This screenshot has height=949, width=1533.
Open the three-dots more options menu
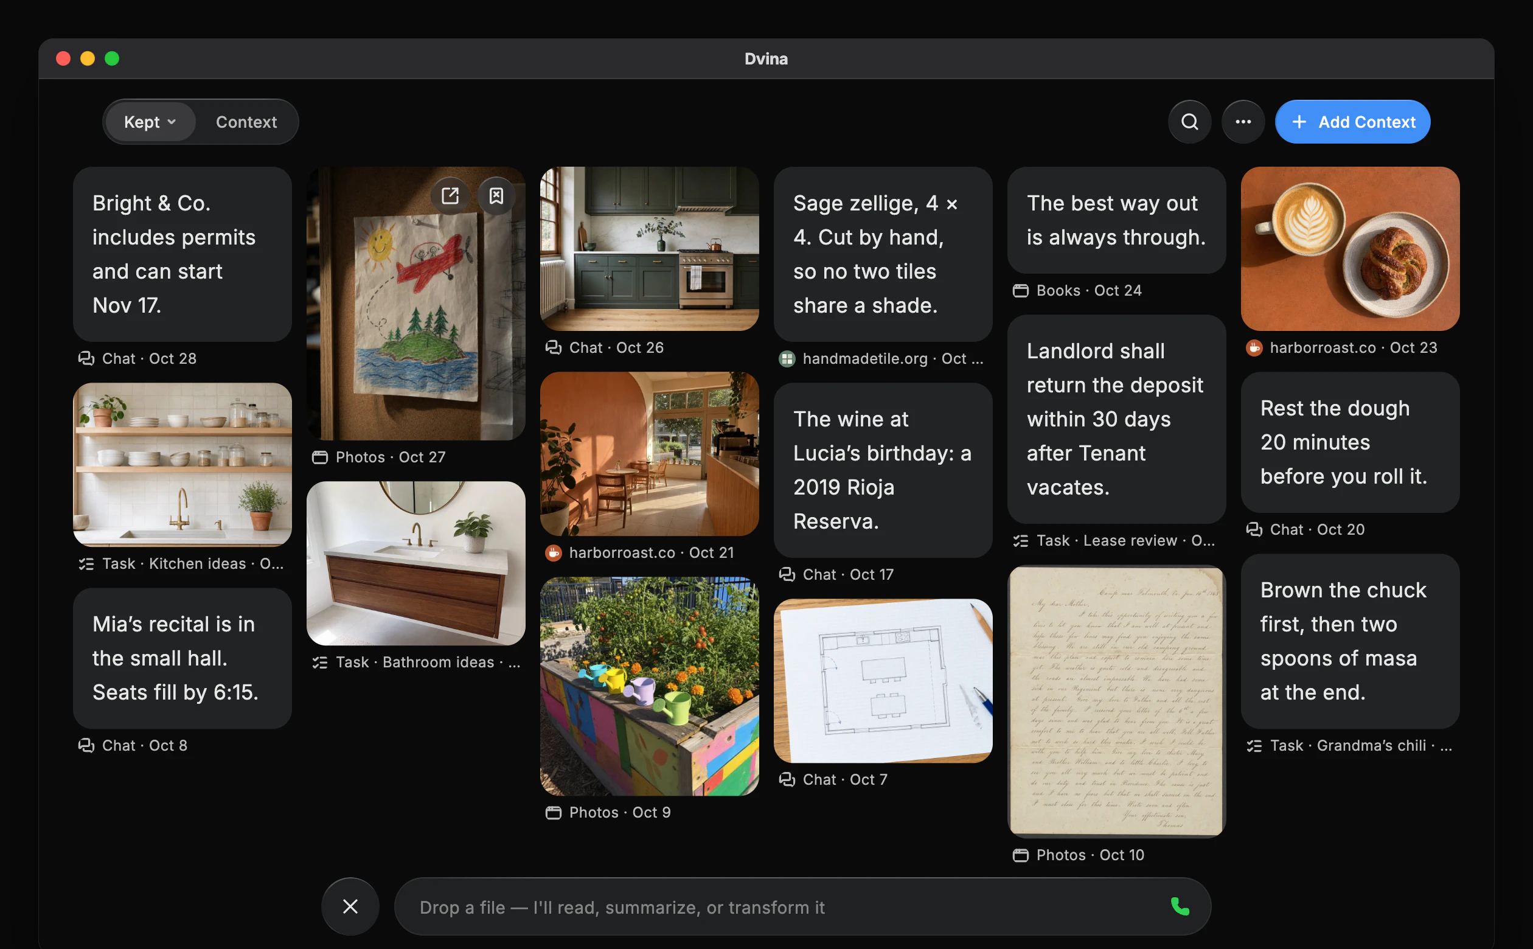click(1243, 122)
